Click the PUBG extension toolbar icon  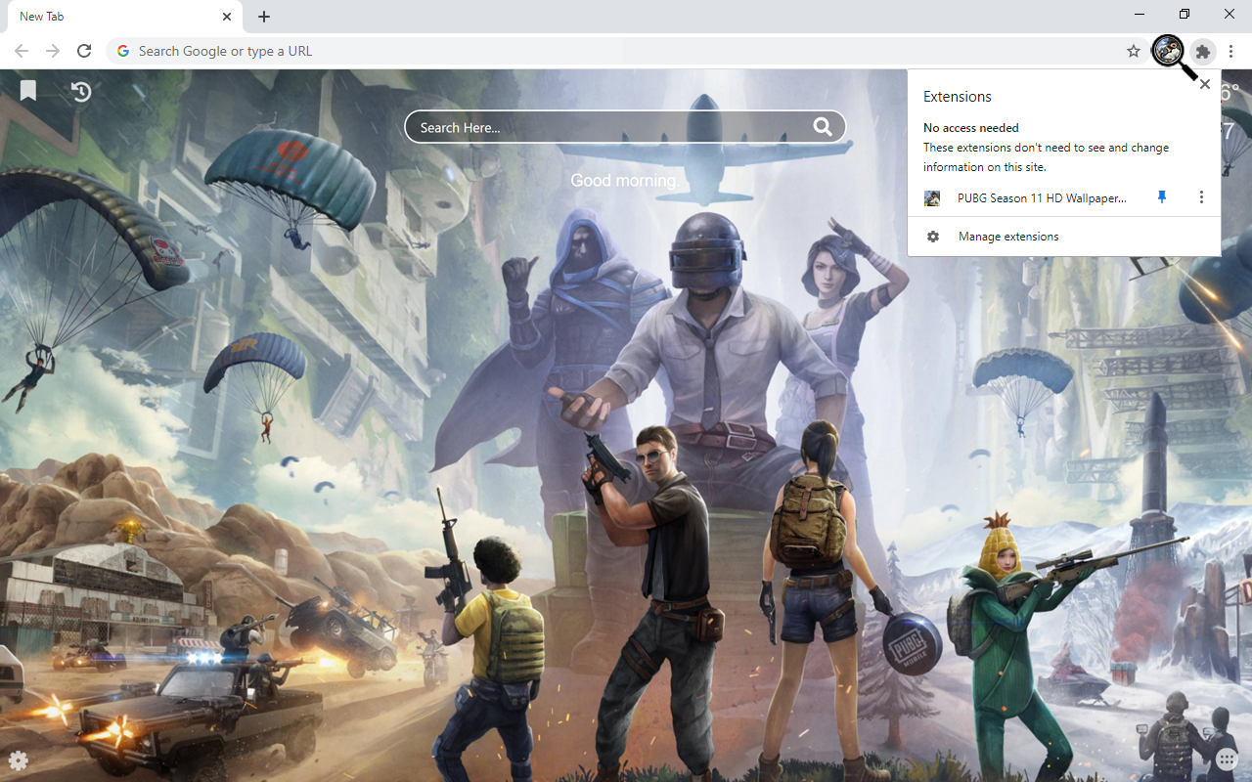1168,51
